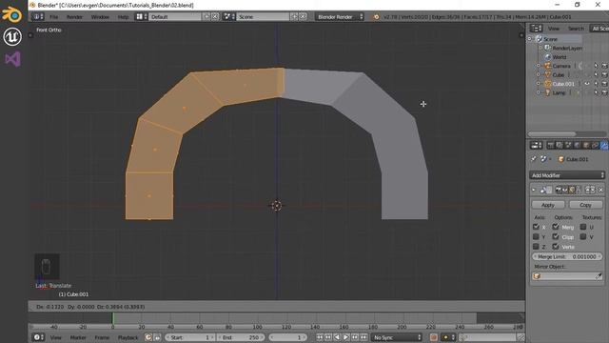This screenshot has height=343, width=609.
Task: Toggle Lamp renderability camera icon
Action: tap(604, 92)
